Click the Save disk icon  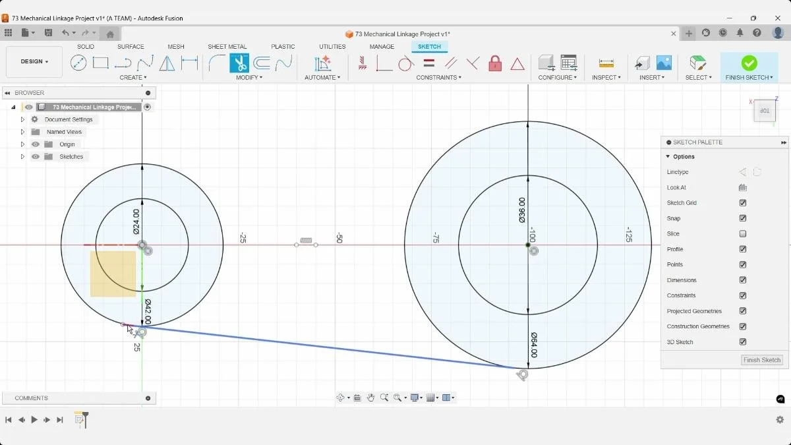(48, 33)
